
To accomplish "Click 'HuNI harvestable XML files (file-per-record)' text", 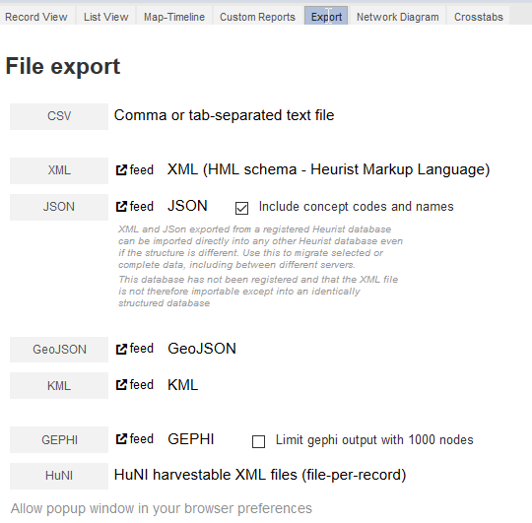I will 260,475.
